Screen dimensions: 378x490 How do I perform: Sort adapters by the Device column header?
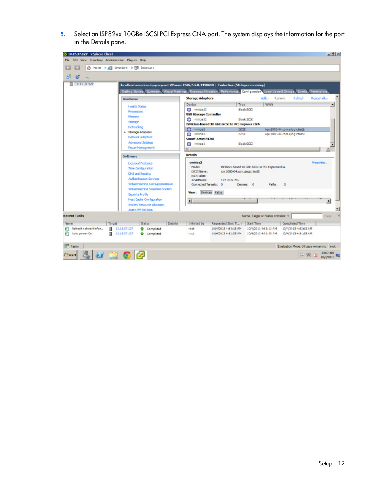(211, 104)
